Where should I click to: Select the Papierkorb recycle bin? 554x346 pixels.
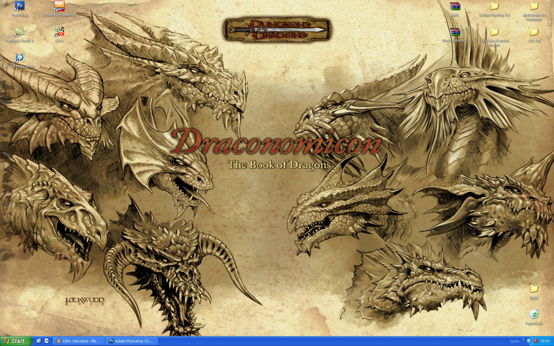534,317
